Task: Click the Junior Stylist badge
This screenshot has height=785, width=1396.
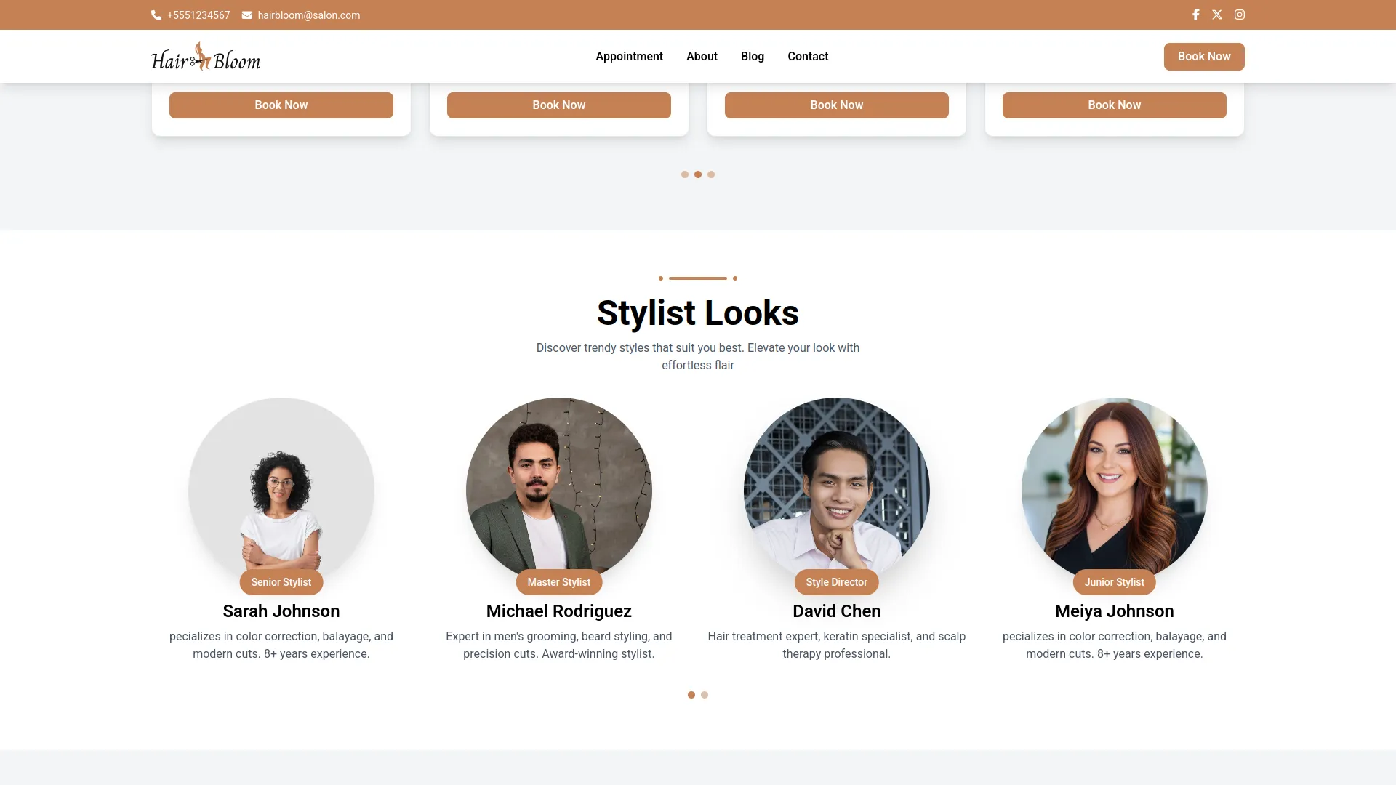Action: [x=1114, y=582]
